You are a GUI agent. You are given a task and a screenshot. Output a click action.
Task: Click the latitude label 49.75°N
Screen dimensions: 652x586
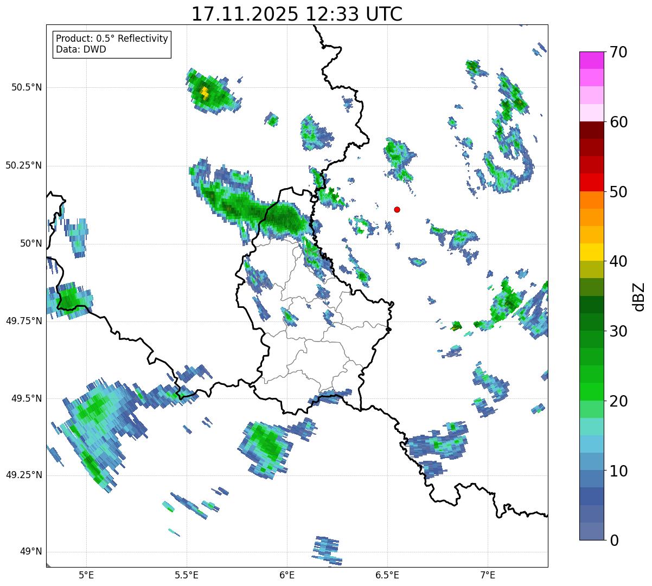click(x=24, y=321)
